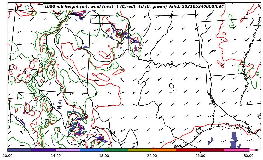
Task: Click the dark crimson 26–28 colorbar segment
Action: coord(212,150)
